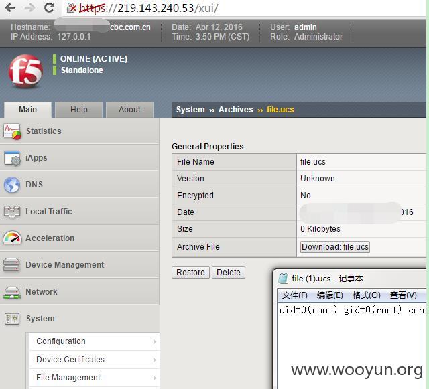This screenshot has height=389, width=429.
Task: Click the Standalone status text
Action: [x=82, y=70]
